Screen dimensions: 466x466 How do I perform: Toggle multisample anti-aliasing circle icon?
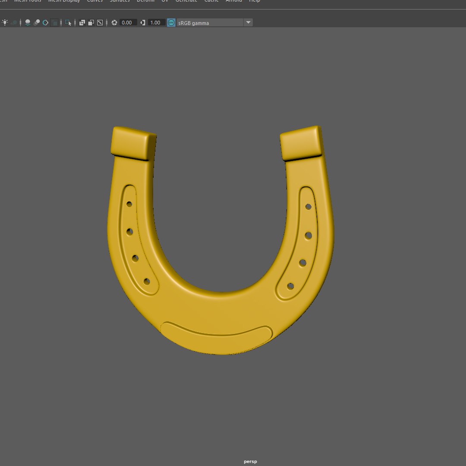click(x=45, y=22)
